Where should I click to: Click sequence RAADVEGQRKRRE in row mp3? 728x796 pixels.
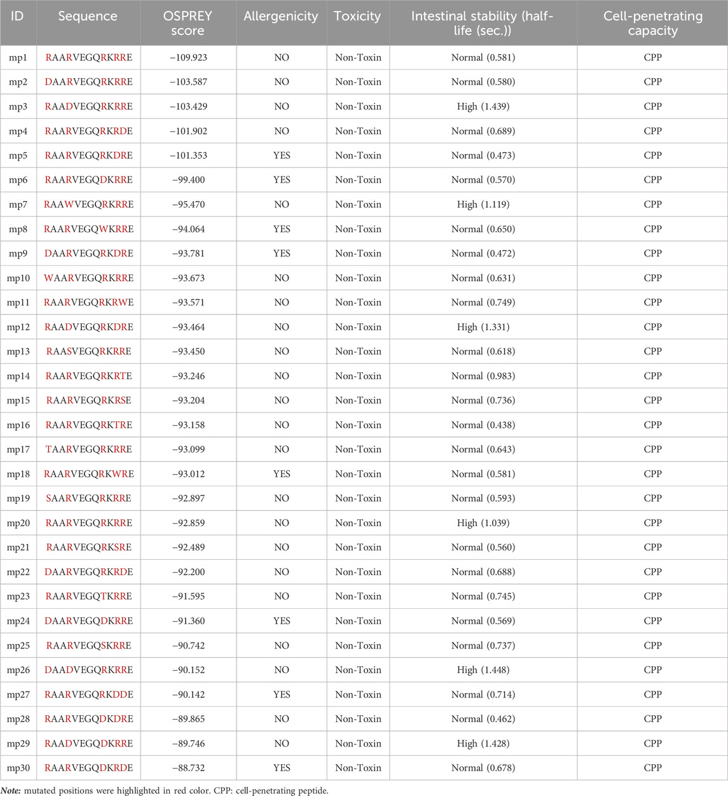[88, 106]
